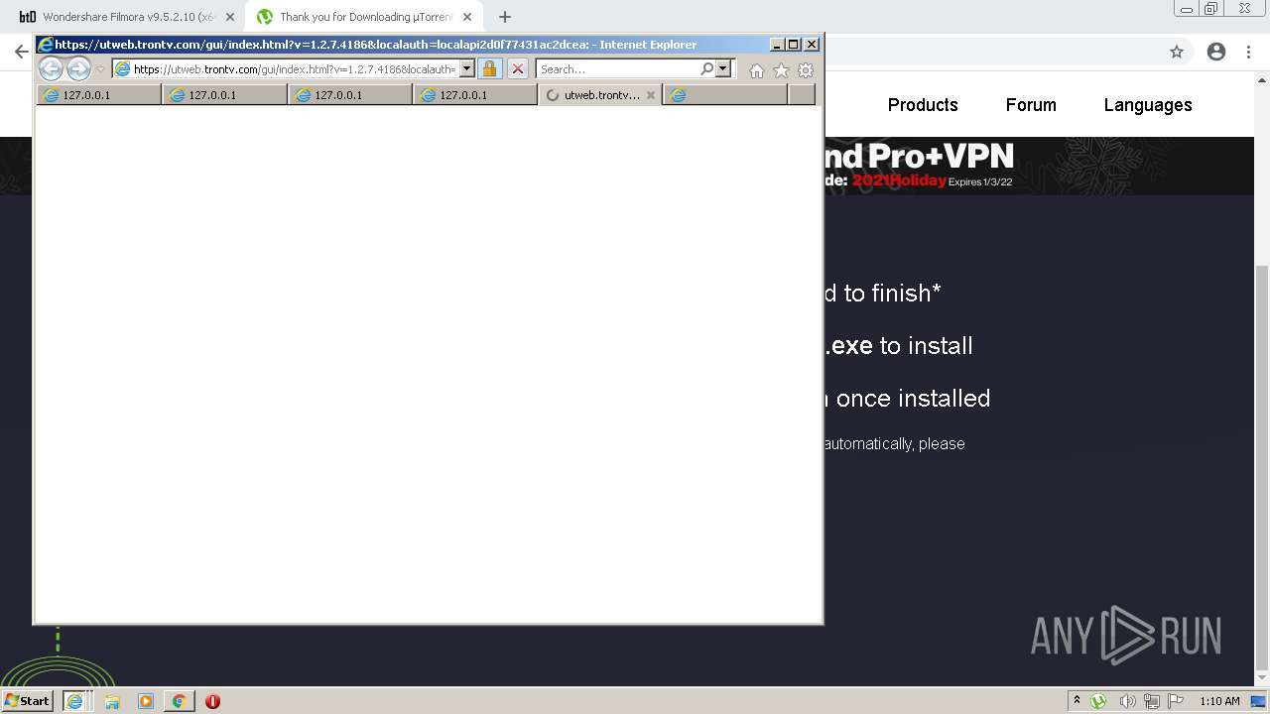
Task: Open network tray icon
Action: click(1152, 701)
